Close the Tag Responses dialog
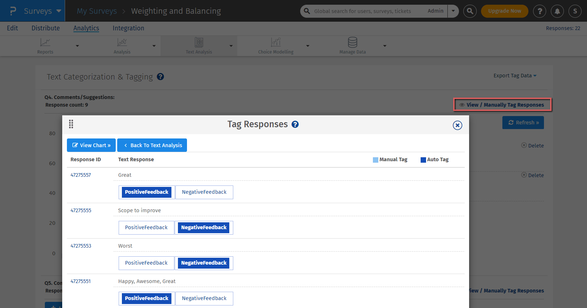 pos(457,125)
